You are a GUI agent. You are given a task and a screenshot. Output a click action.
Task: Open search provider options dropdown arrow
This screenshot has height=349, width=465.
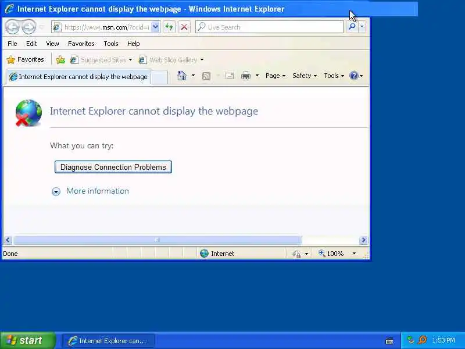(362, 27)
